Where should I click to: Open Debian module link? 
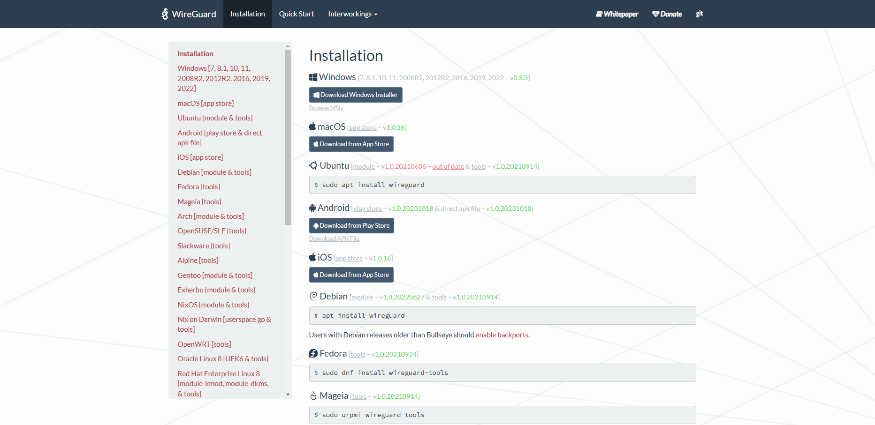click(x=362, y=297)
